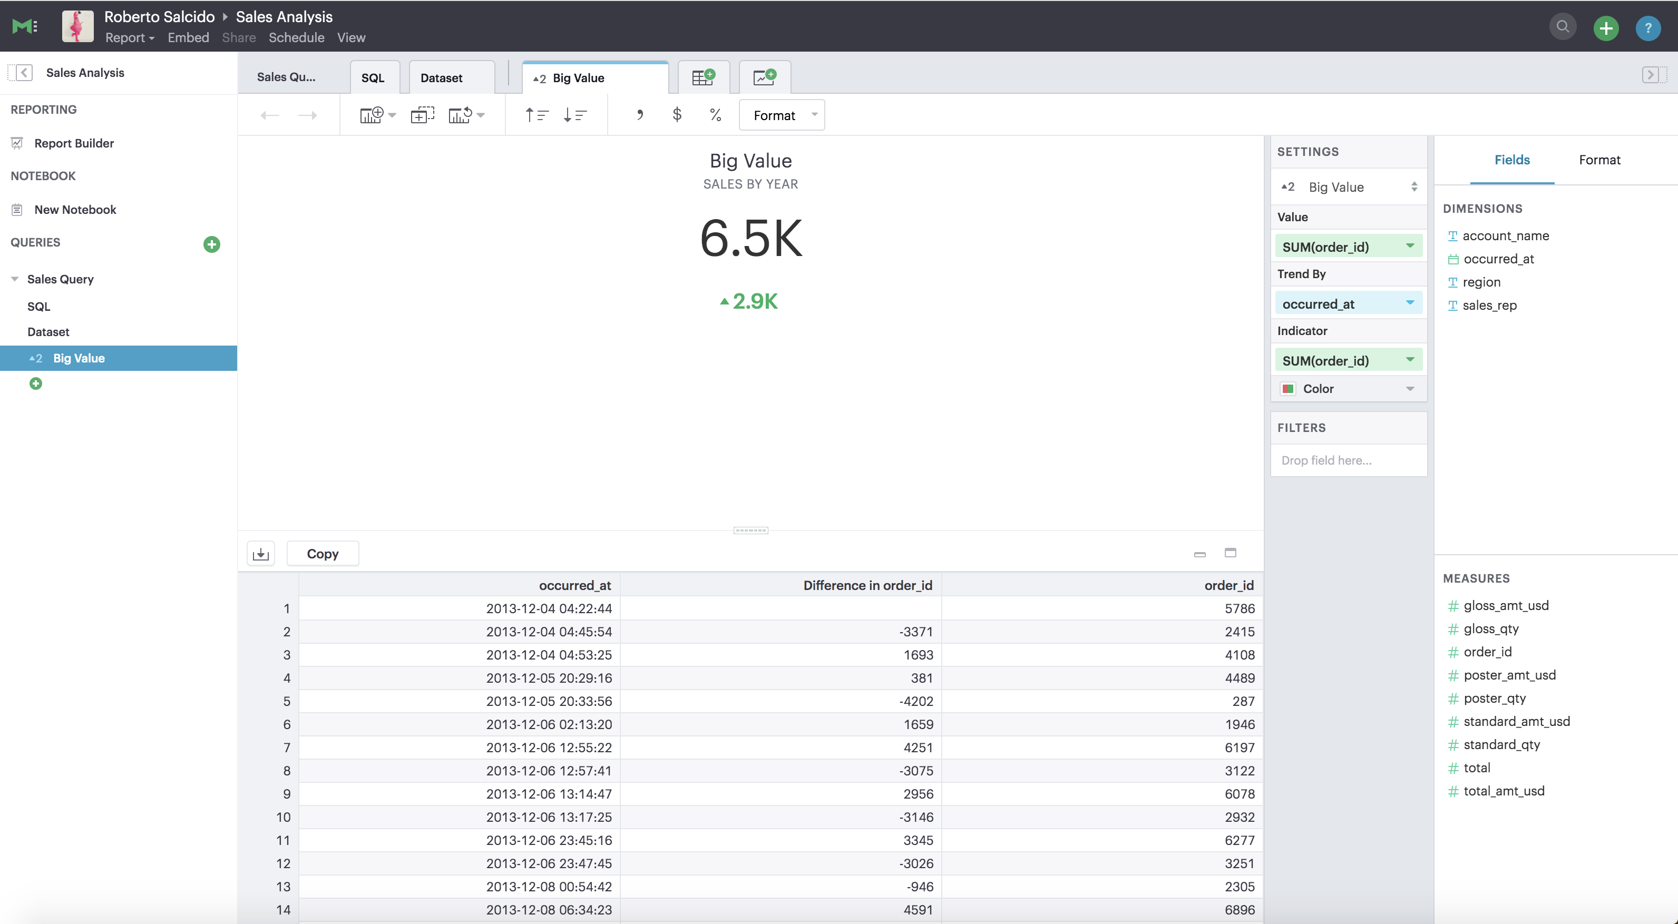The image size is (1678, 924).
Task: Expand the Trend By occurred_at dropdown
Action: 1410,303
